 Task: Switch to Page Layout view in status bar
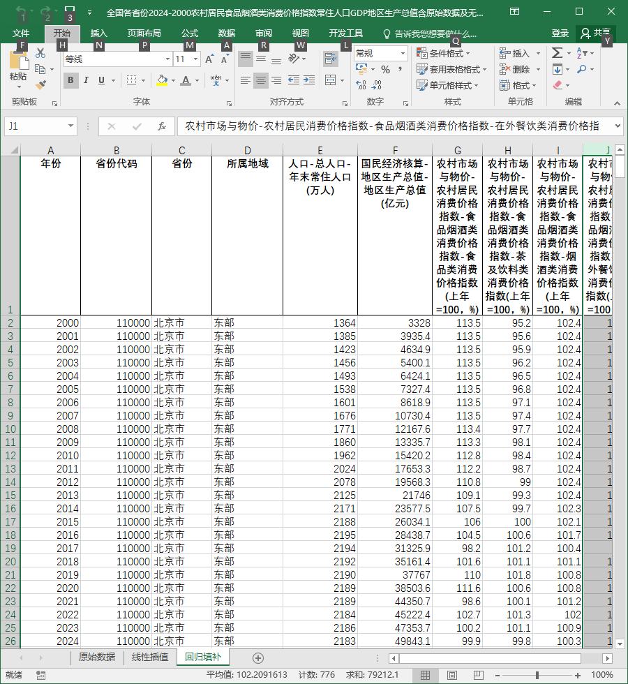pyautogui.click(x=452, y=676)
